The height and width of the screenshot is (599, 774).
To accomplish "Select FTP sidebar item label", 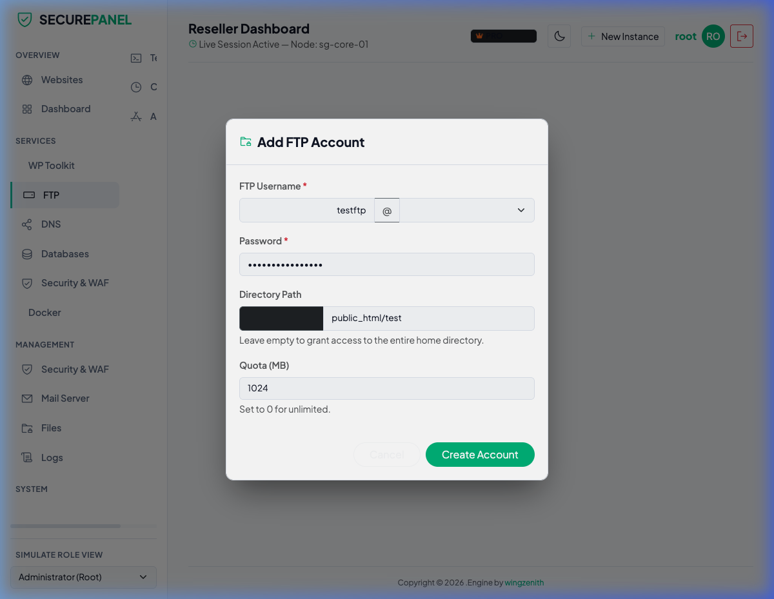I will click(x=51, y=195).
